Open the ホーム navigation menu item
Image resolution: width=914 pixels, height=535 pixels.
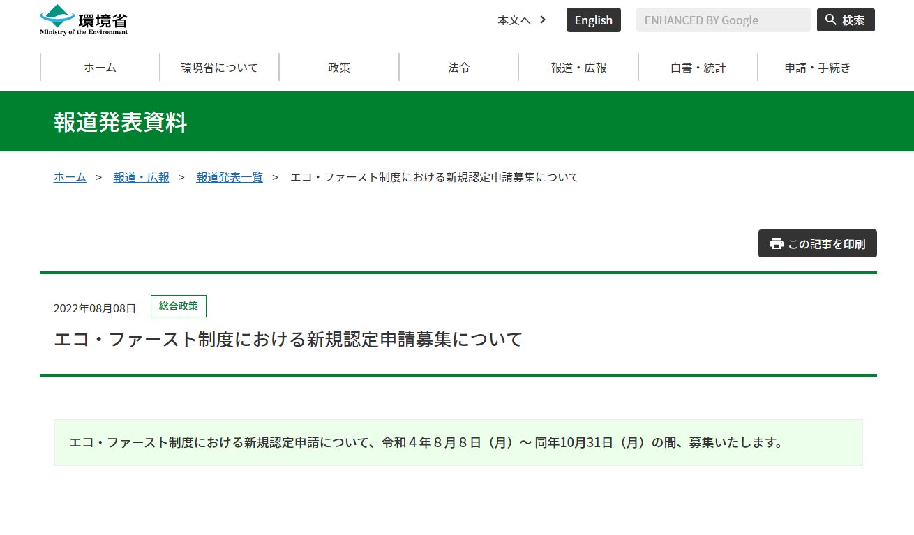tap(100, 68)
